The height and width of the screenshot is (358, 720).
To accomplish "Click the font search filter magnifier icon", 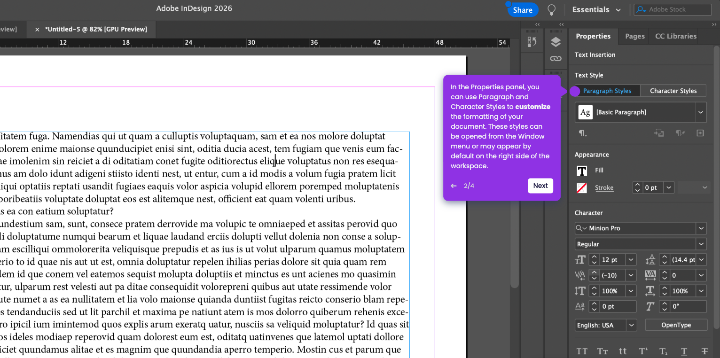I will tap(582, 228).
